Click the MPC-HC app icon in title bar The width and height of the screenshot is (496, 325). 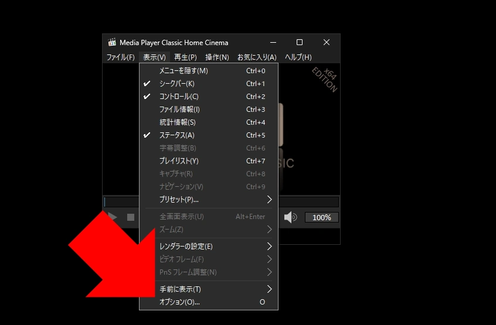(x=111, y=42)
